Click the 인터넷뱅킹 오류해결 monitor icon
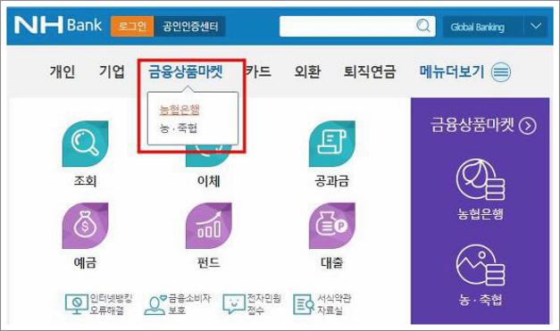This screenshot has height=331, width=560. pos(77,304)
